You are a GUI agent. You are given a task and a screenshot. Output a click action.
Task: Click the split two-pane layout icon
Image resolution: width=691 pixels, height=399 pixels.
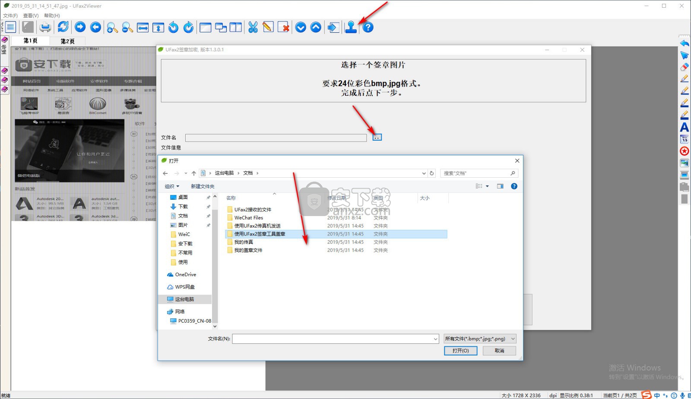pos(236,27)
